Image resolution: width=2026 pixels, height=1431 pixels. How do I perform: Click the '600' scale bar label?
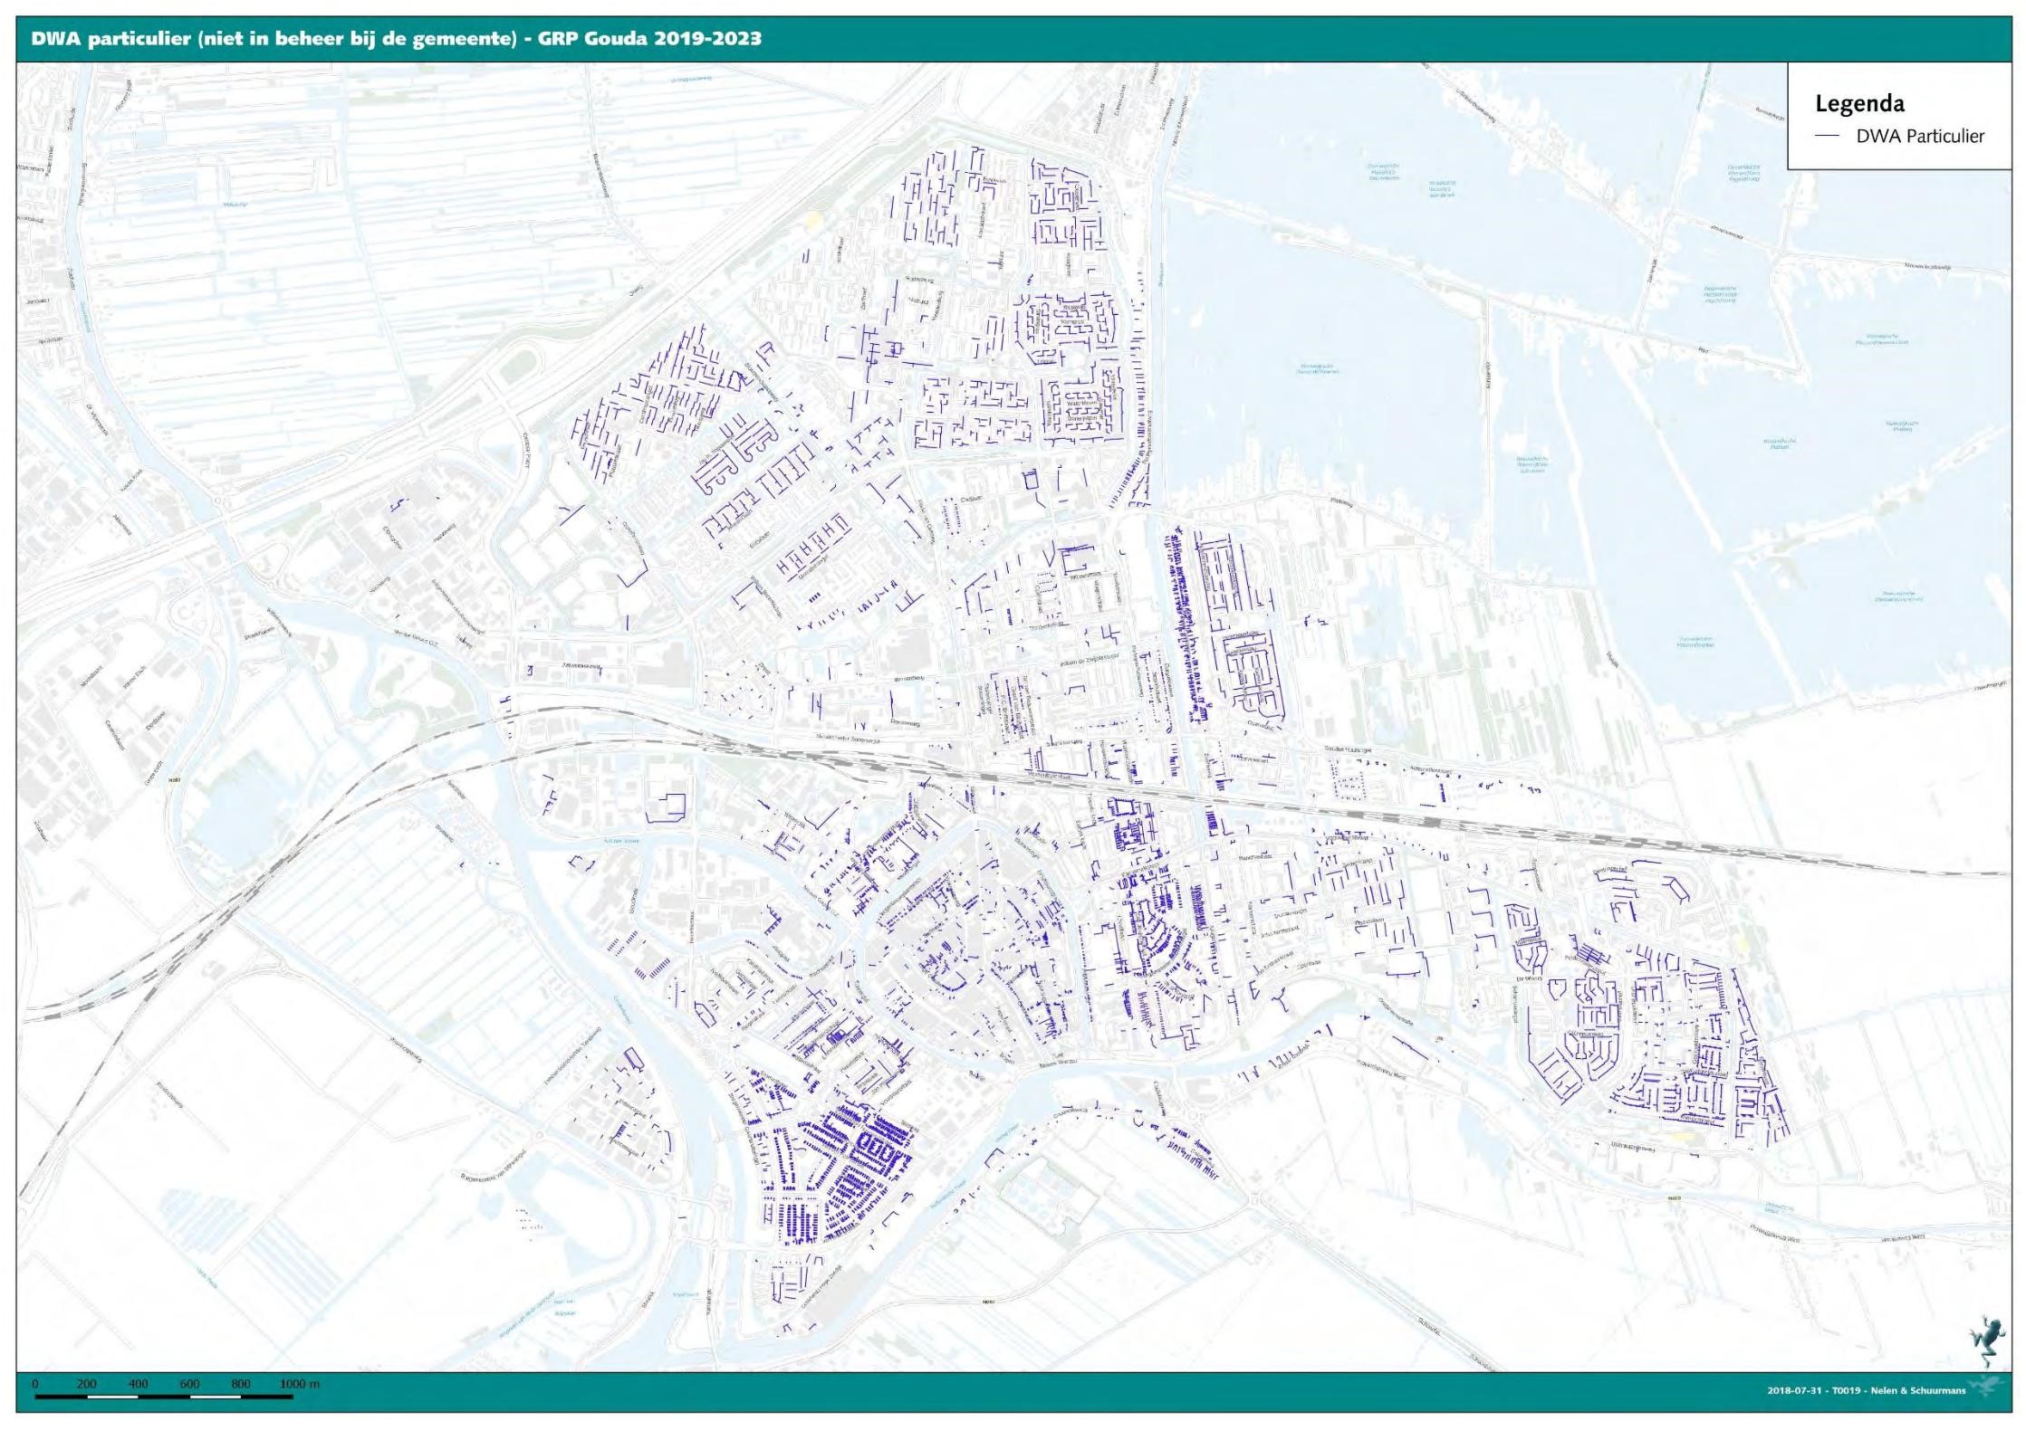click(189, 1384)
